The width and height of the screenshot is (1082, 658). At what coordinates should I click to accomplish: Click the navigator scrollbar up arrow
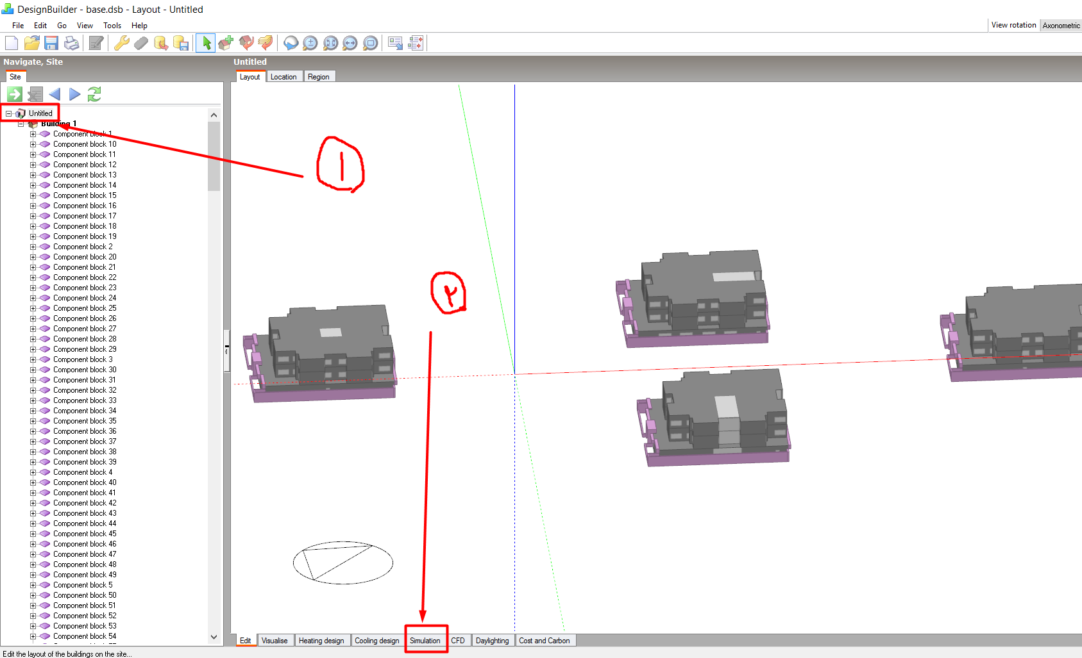214,115
